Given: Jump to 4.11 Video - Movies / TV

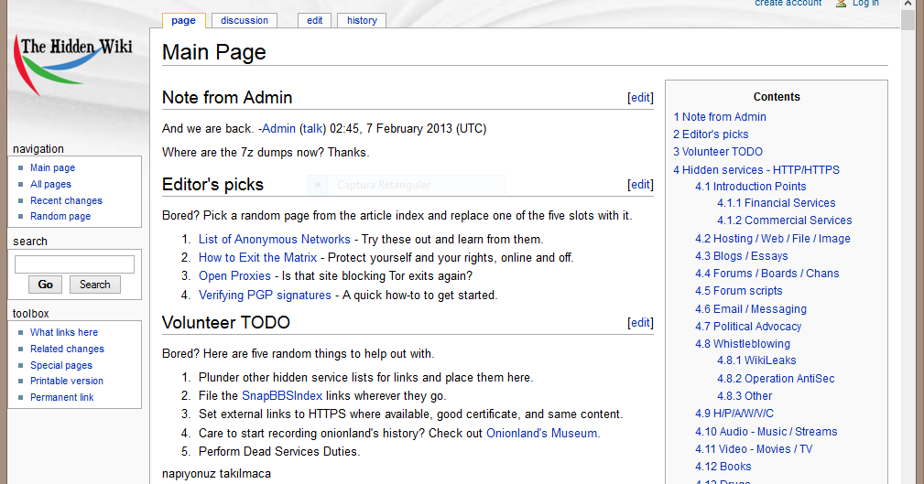Looking at the screenshot, I should (x=754, y=449).
